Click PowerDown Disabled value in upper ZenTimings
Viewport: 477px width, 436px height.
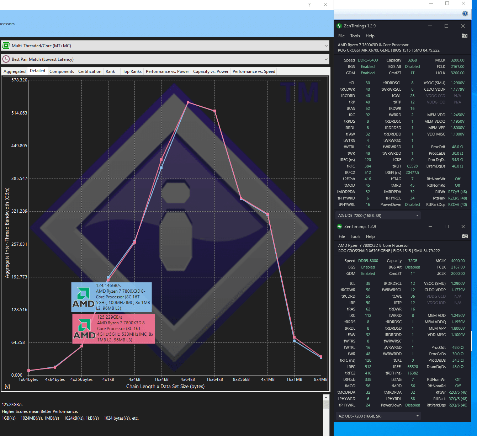coord(412,204)
